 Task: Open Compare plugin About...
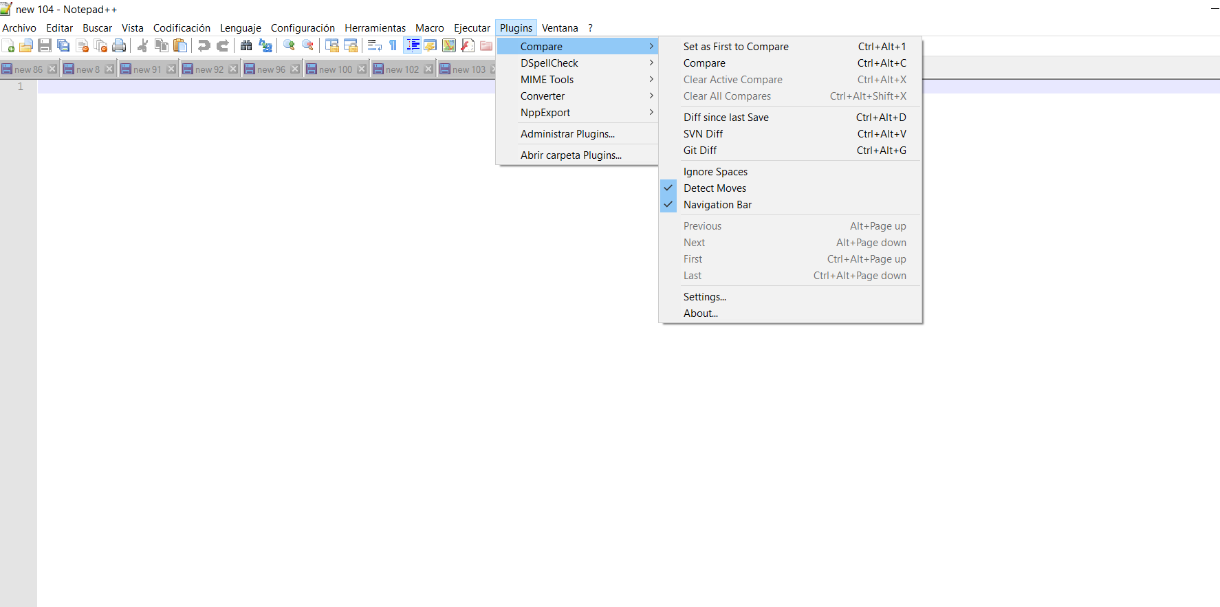[x=790, y=313]
